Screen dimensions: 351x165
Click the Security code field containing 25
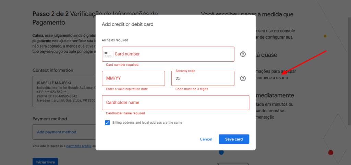pyautogui.click(x=203, y=79)
